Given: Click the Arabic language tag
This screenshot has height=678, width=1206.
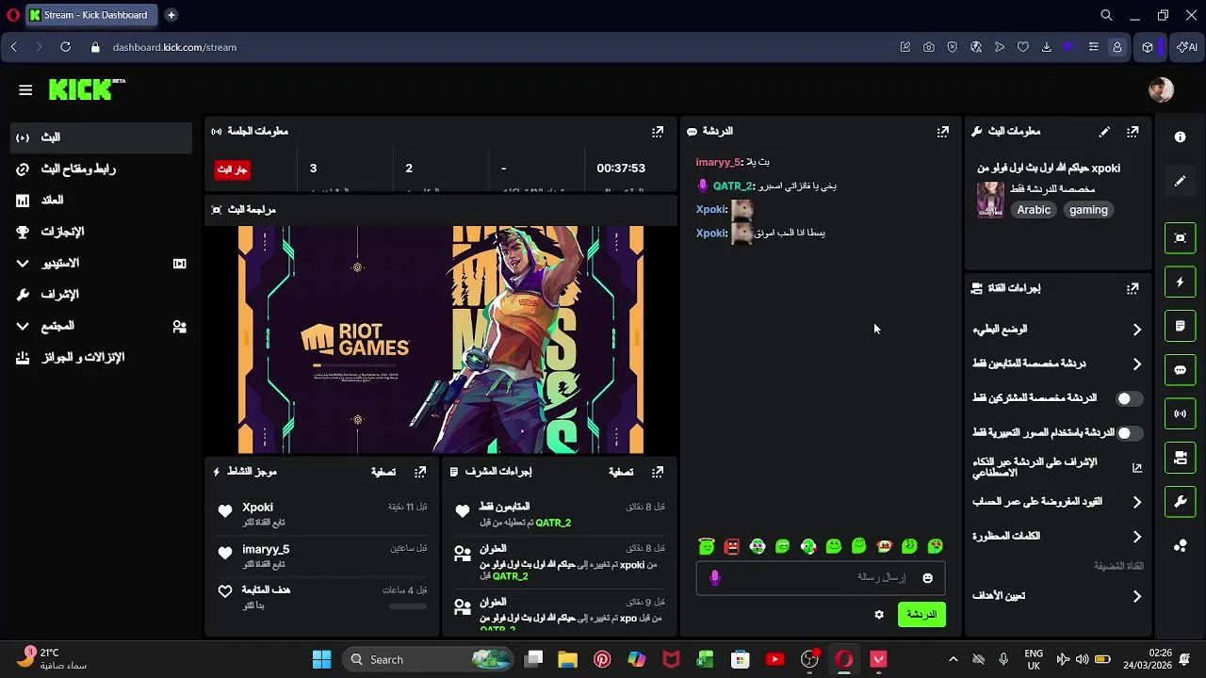Looking at the screenshot, I should point(1034,210).
